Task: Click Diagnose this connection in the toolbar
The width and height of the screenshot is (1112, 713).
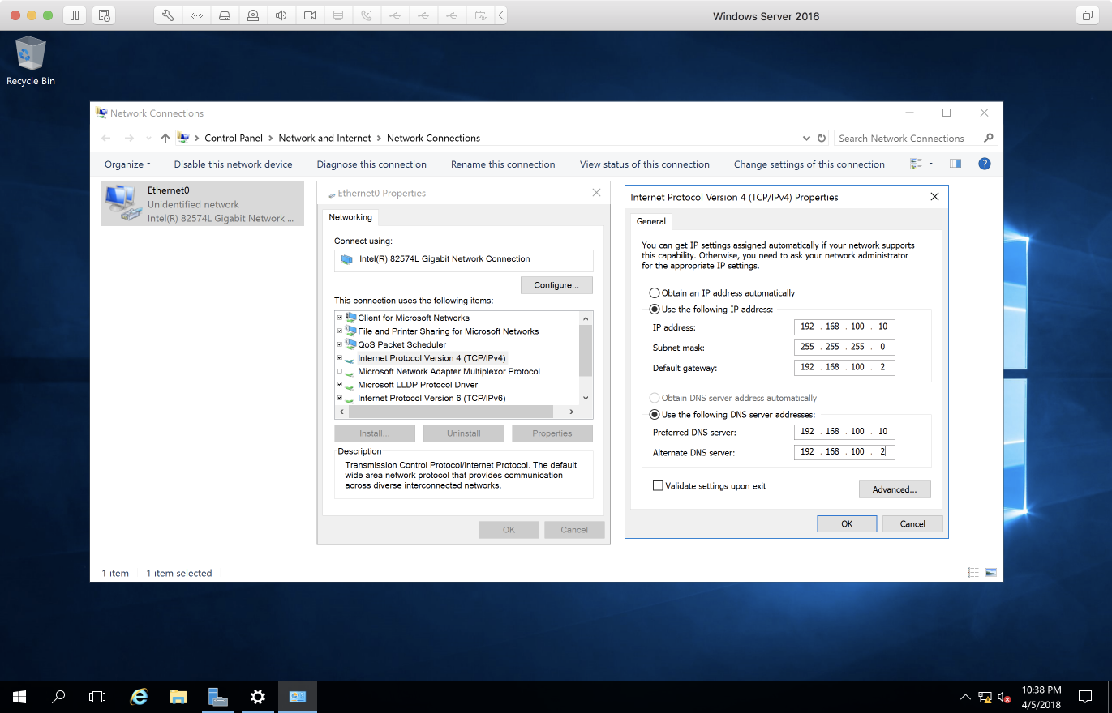Action: [371, 164]
